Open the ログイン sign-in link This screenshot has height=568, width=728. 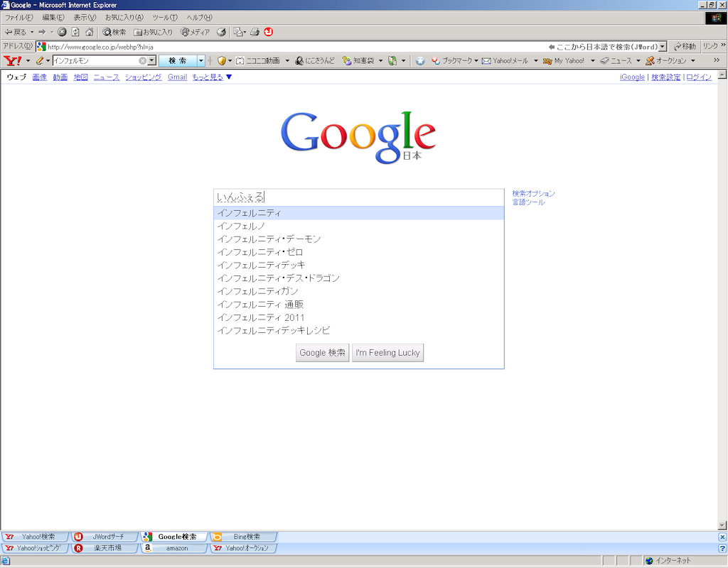[699, 77]
